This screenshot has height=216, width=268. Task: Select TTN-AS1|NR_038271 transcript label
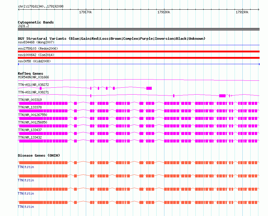(33, 92)
